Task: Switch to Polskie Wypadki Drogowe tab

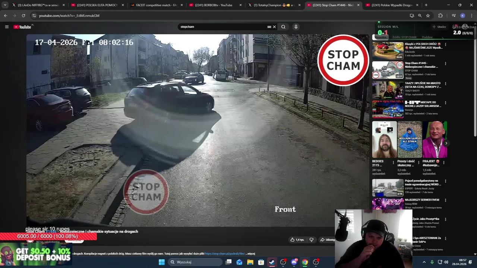Action: pyautogui.click(x=392, y=5)
